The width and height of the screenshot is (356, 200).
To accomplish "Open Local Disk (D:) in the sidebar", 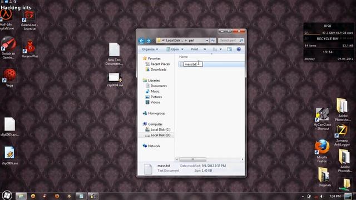I will 160,135.
